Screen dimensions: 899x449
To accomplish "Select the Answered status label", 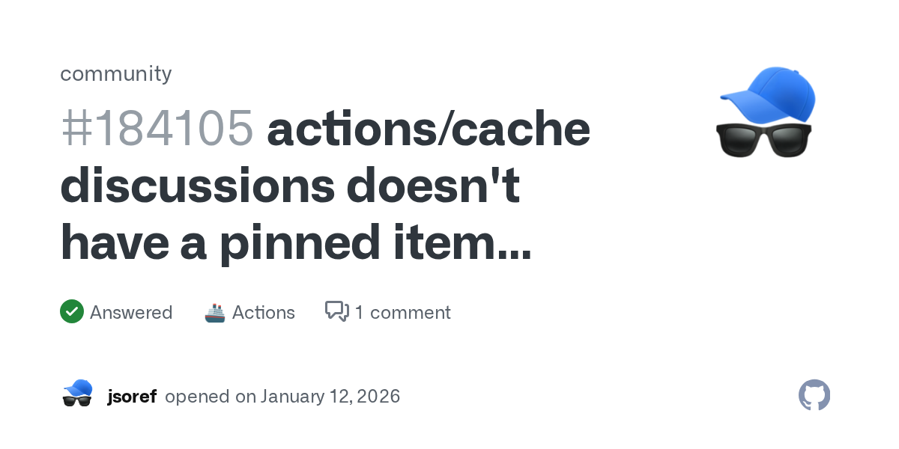I will [131, 312].
